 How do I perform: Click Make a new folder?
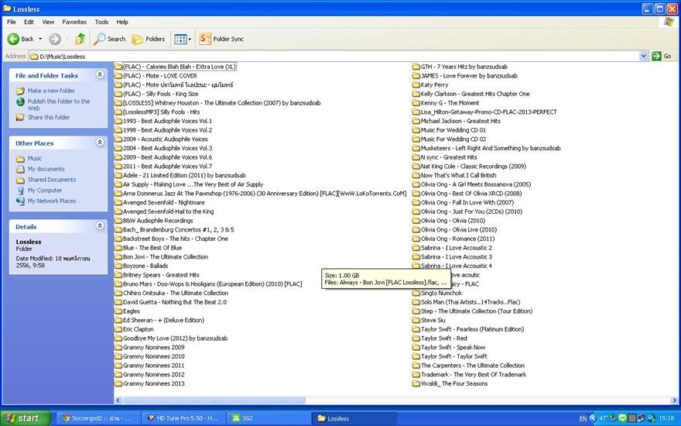(x=51, y=91)
